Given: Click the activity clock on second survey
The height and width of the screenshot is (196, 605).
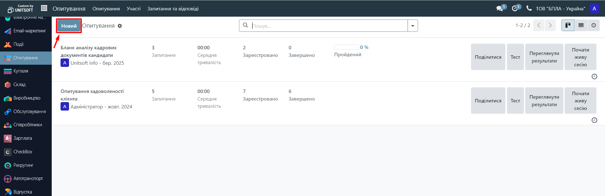Looking at the screenshot, I should point(594,120).
